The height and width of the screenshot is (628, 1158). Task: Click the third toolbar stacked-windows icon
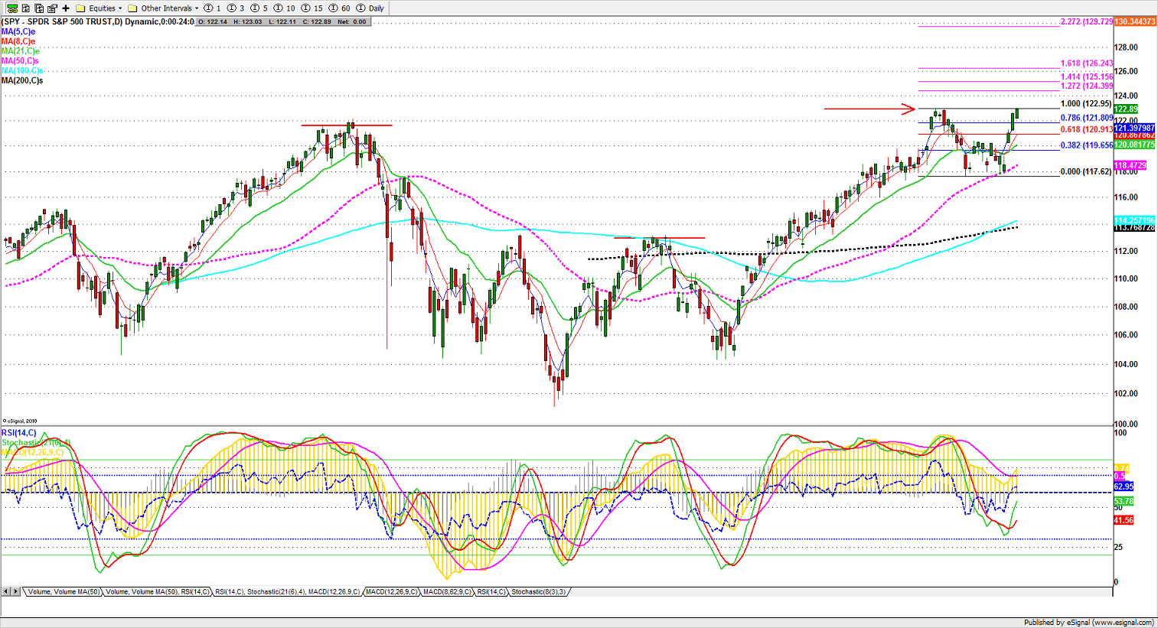[x=39, y=8]
